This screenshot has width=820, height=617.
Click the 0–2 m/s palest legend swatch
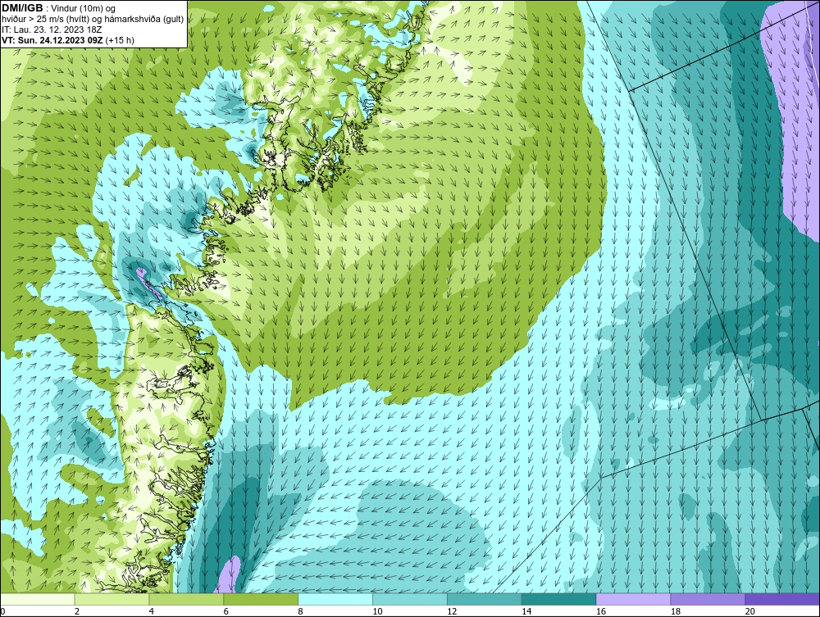tap(38, 599)
